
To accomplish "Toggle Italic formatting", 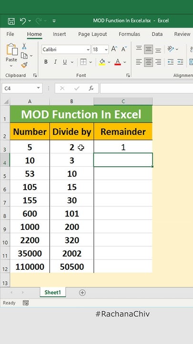I will [x=55, y=62].
